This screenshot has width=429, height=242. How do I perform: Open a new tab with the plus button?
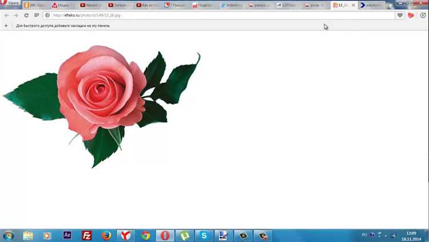pyautogui.click(x=391, y=5)
